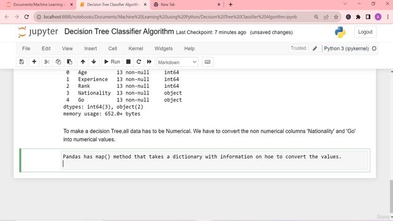Open the Cell menu
This screenshot has width=393, height=221.
[112, 48]
